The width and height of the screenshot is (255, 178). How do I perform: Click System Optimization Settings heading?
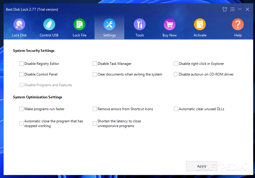[38, 97]
